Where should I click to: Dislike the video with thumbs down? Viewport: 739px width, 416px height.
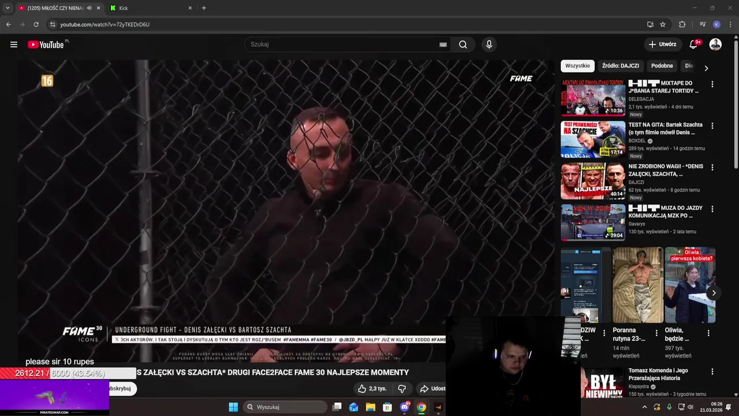(402, 389)
